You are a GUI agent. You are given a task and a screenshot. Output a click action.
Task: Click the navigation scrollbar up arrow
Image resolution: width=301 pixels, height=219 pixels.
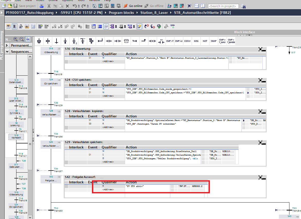tap(30, 57)
